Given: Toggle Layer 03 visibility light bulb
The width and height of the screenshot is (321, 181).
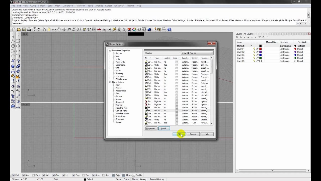Looking at the screenshot, I should (254, 55).
